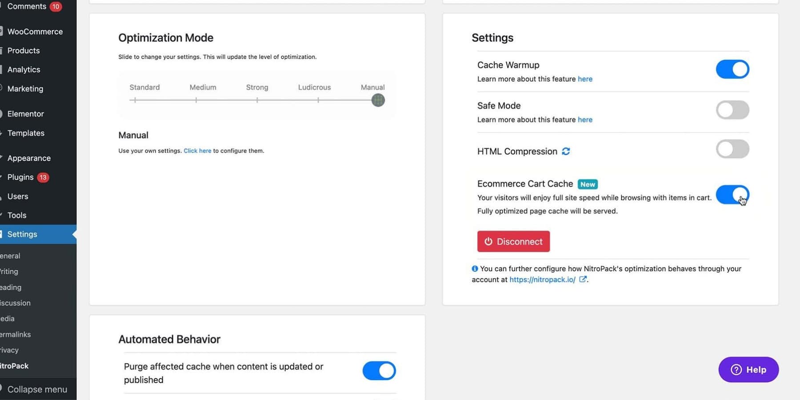Click the power icon on the Disconnect button
The image size is (800, 400).
tap(488, 241)
